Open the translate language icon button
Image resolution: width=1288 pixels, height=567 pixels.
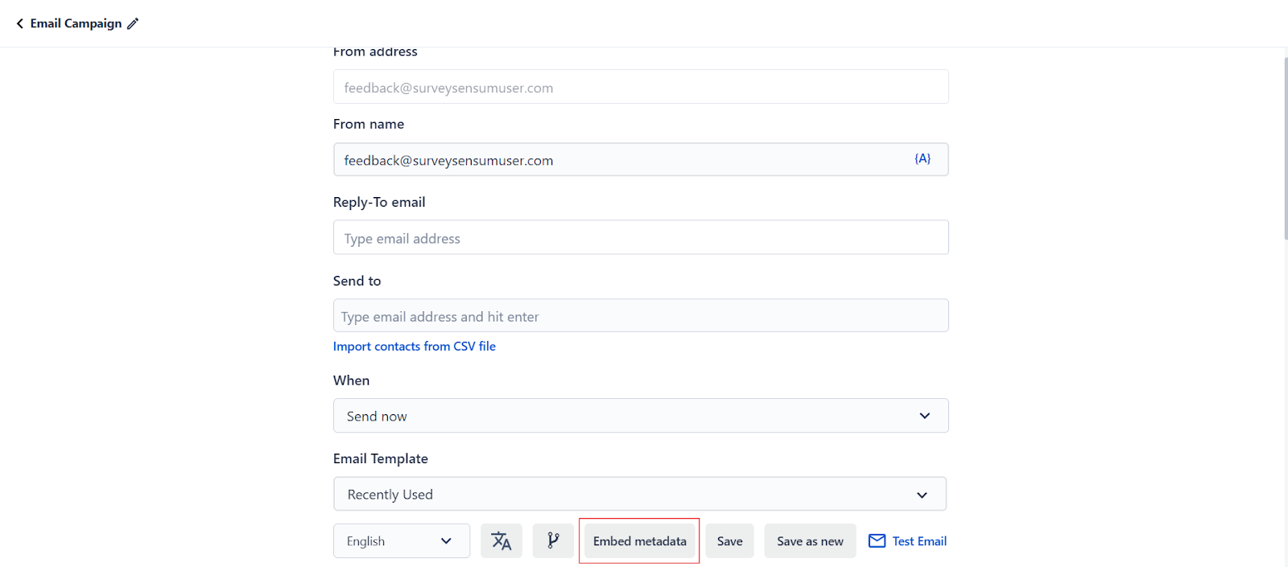502,541
